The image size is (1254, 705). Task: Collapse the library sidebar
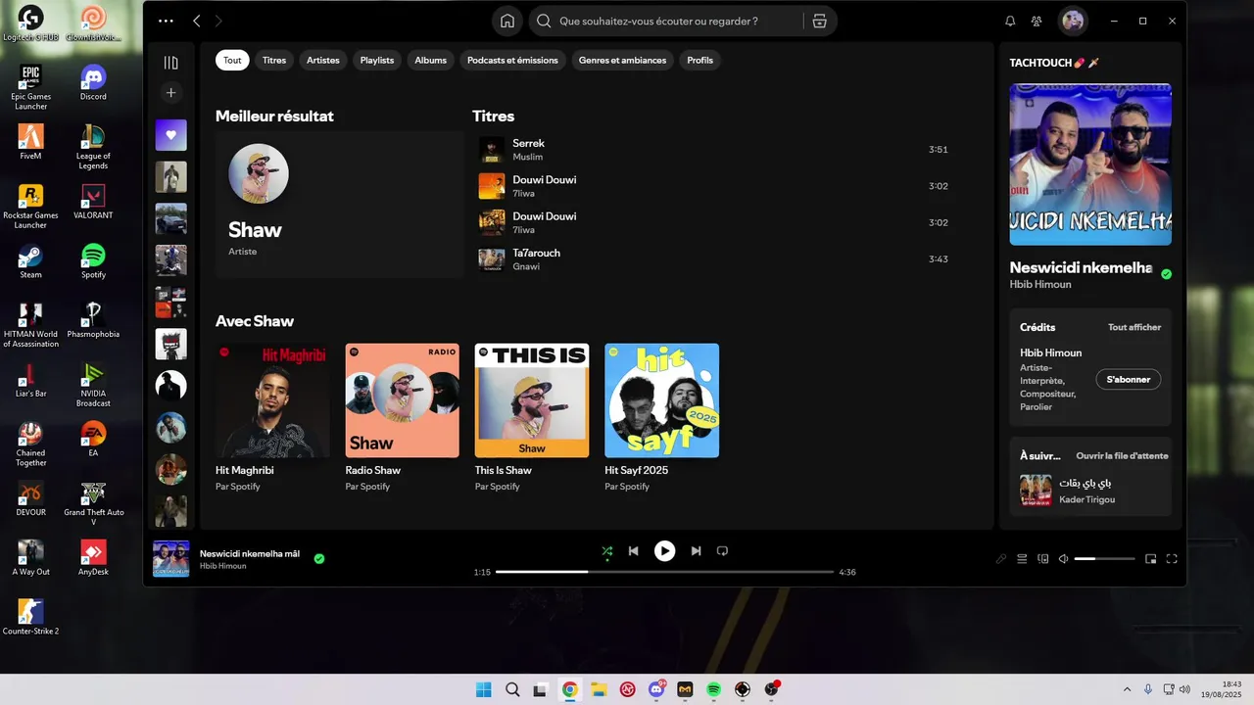(170, 63)
